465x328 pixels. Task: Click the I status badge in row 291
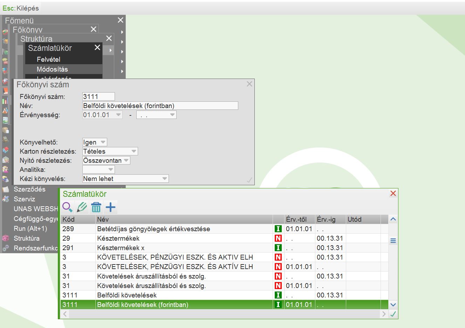[x=278, y=248]
